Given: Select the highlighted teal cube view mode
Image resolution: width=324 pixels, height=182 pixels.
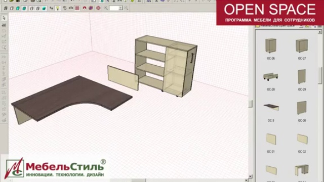Looking at the screenshot, I should [24, 8].
